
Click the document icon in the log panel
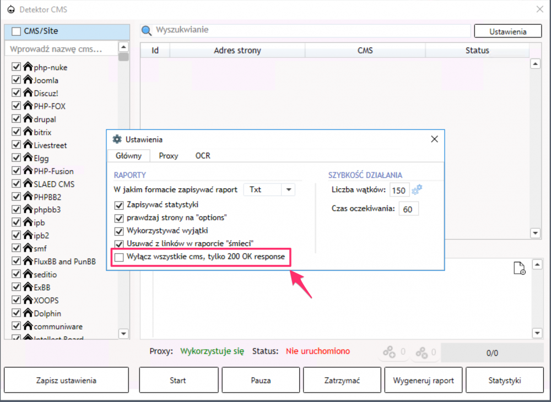(x=520, y=268)
